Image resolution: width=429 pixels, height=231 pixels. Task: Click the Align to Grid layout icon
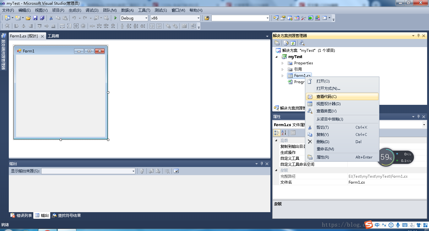[7, 26]
